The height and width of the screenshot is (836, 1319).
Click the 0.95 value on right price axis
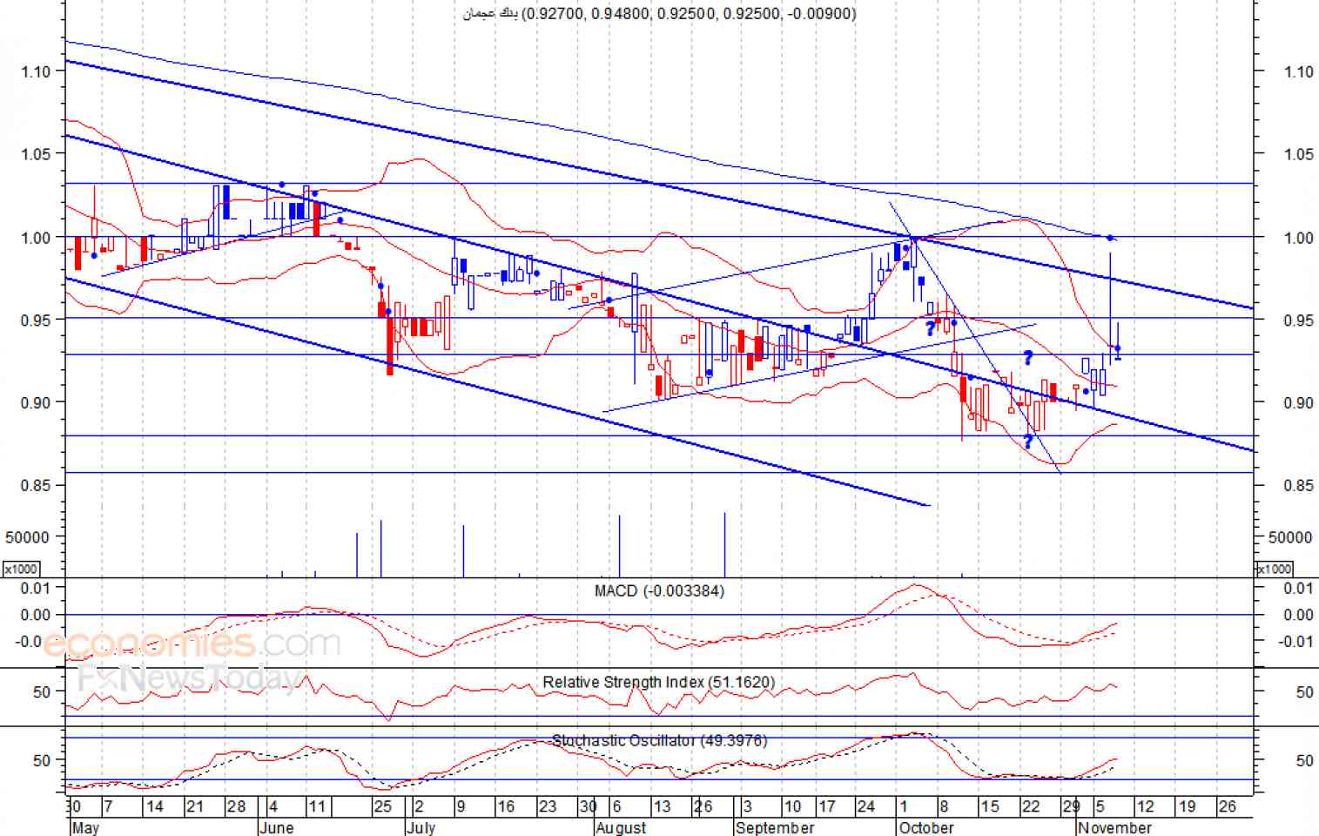point(1299,320)
